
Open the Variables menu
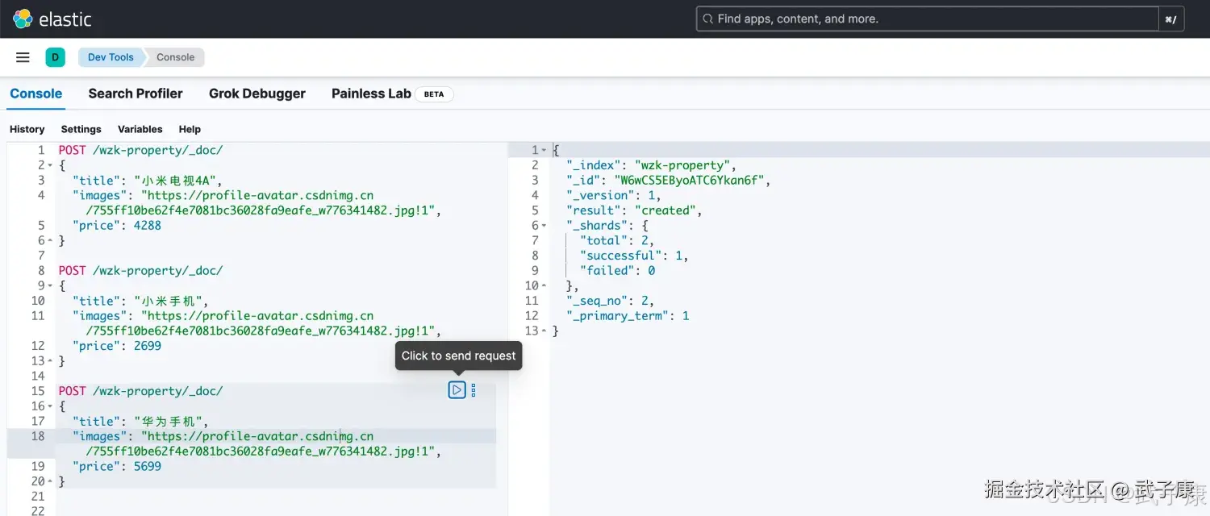coord(140,129)
